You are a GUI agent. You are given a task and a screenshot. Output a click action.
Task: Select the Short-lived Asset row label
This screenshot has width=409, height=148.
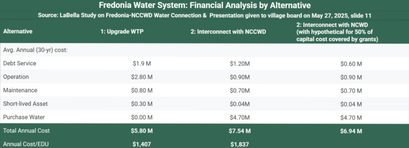[x=25, y=104]
